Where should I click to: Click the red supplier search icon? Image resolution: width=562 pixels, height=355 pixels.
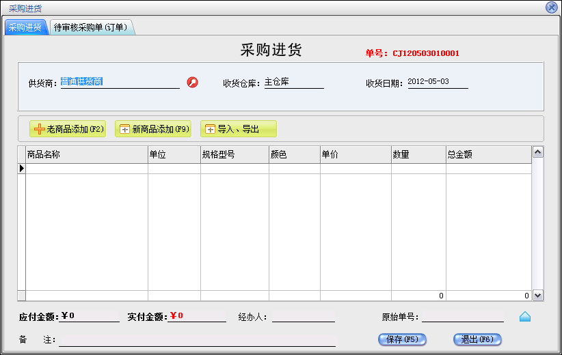pyautogui.click(x=193, y=83)
